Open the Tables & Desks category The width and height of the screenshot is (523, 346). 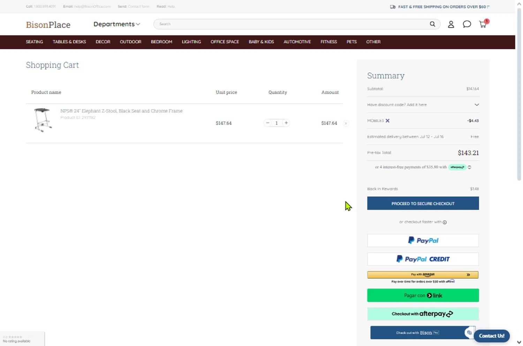click(x=69, y=42)
